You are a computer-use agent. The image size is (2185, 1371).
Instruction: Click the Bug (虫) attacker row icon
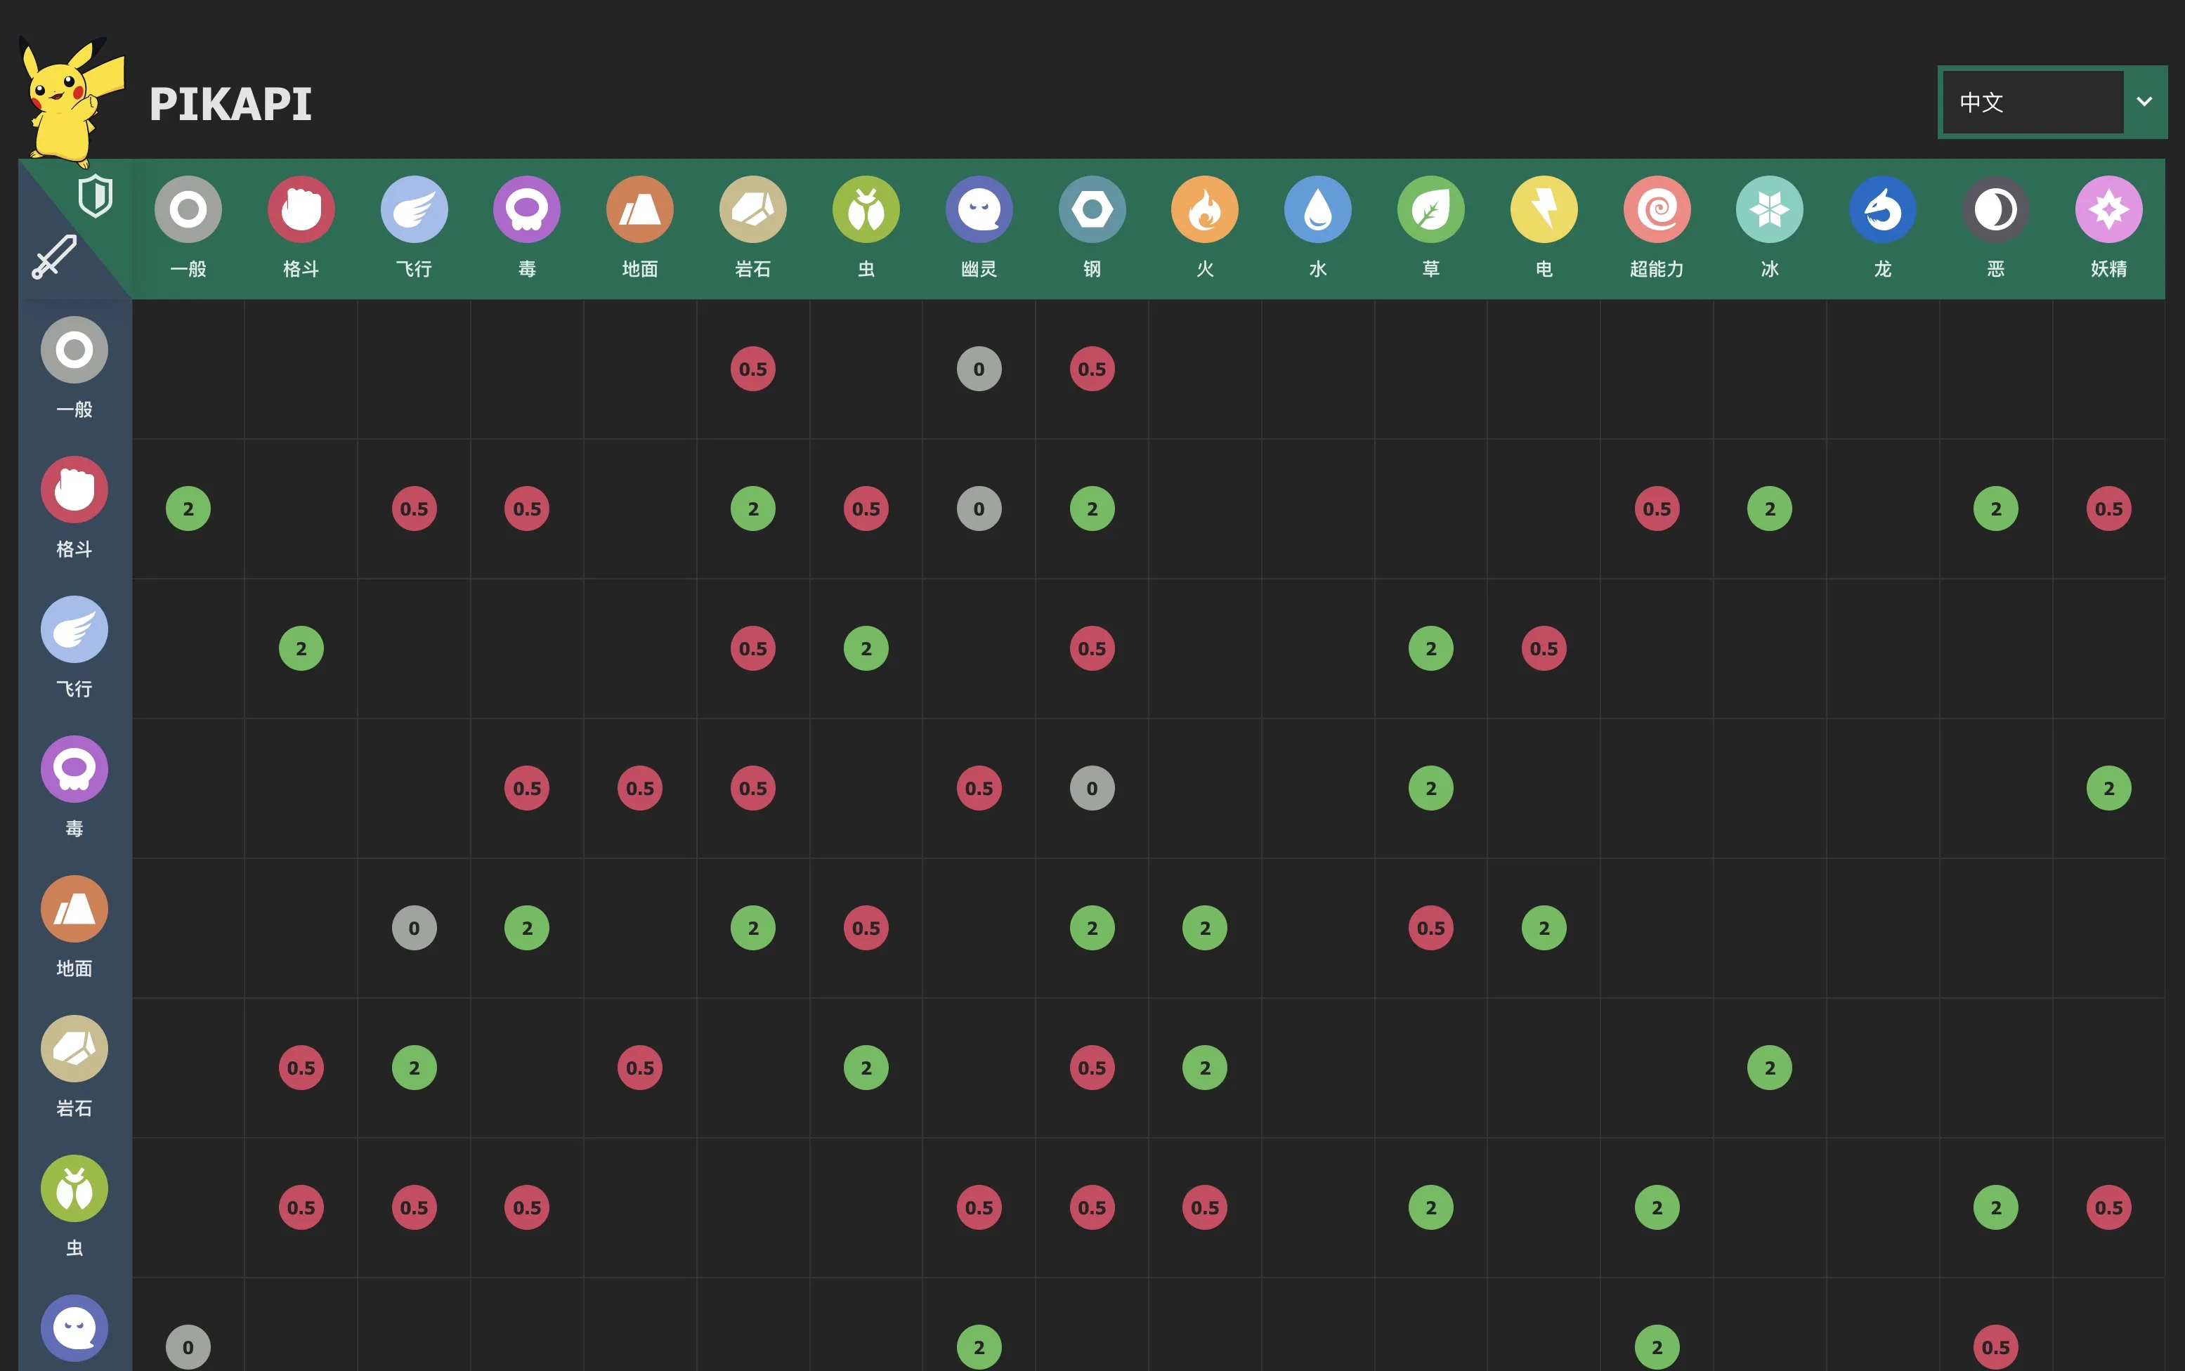[74, 1189]
